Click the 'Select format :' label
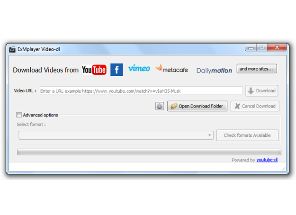Screen dimensions: 296x215 click(x=31, y=125)
